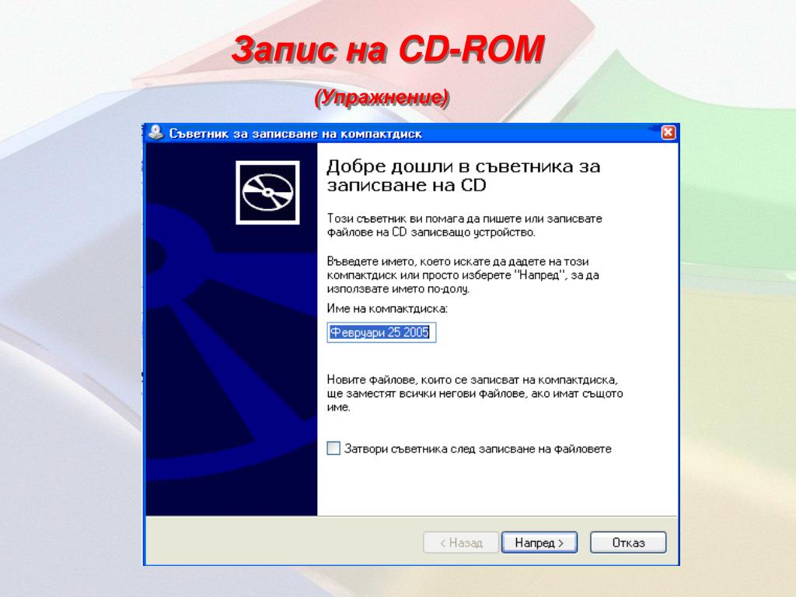The width and height of the screenshot is (796, 597).
Task: Click the white compact disc picture
Action: click(267, 193)
